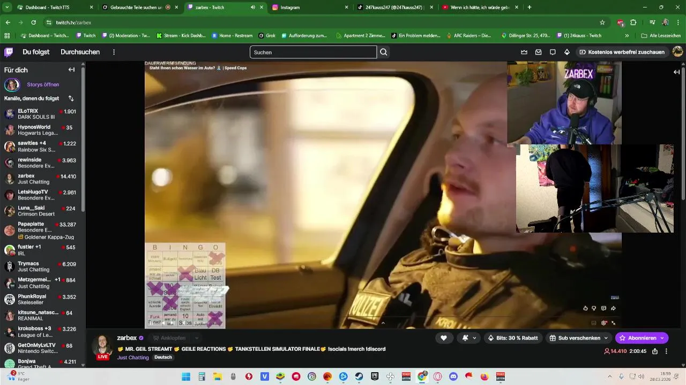Click the heart follow button

tap(444, 338)
